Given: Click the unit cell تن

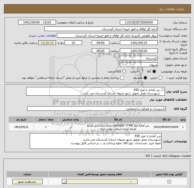Looking at the screenshot, I should tap(71, 127).
